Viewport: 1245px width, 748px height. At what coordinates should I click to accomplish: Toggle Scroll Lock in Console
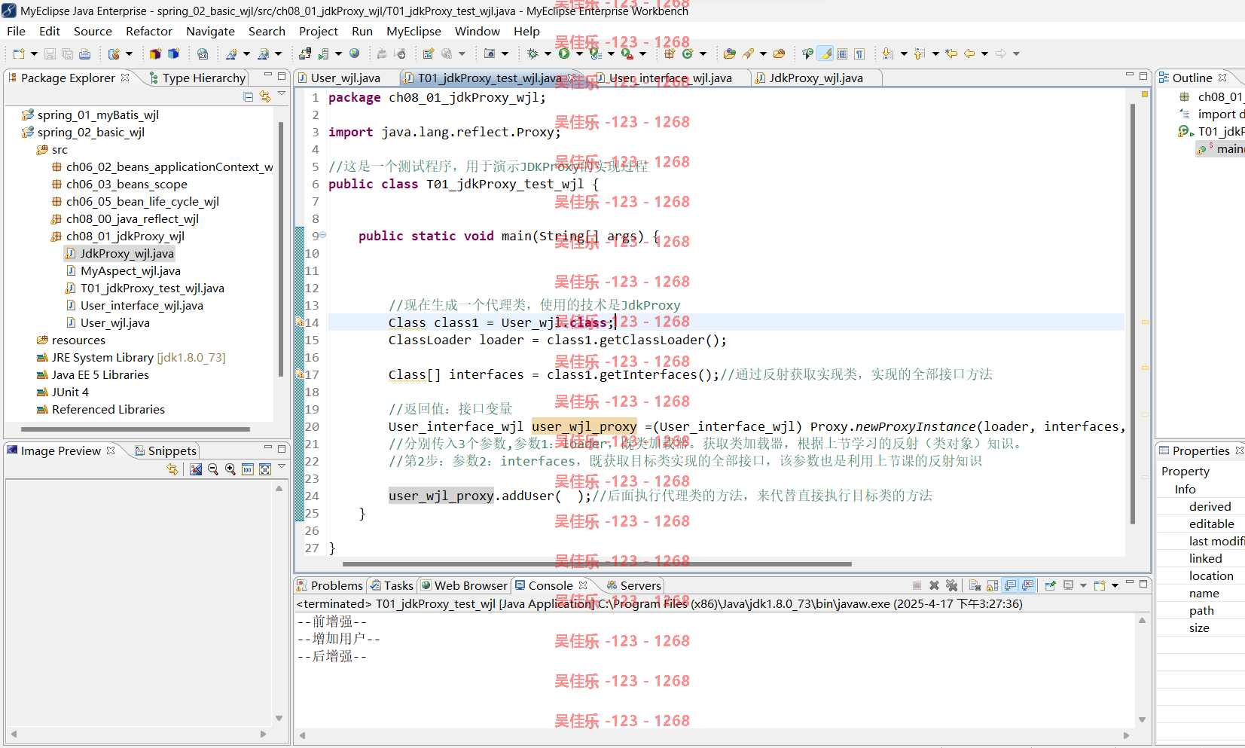click(992, 585)
